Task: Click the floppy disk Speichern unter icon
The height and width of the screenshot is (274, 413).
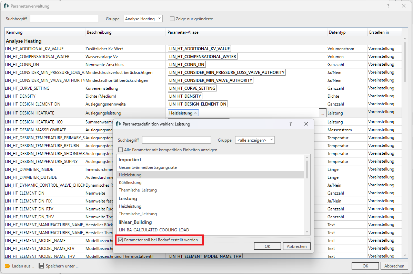Action: [41, 266]
